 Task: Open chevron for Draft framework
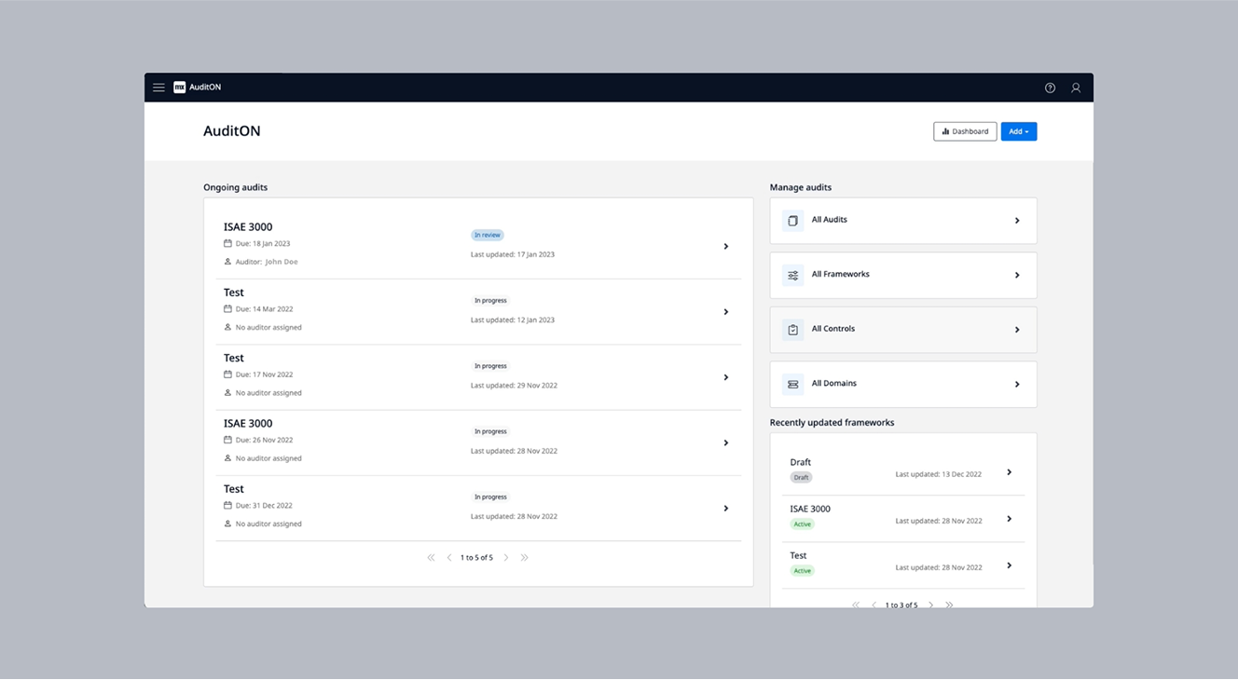(1009, 472)
